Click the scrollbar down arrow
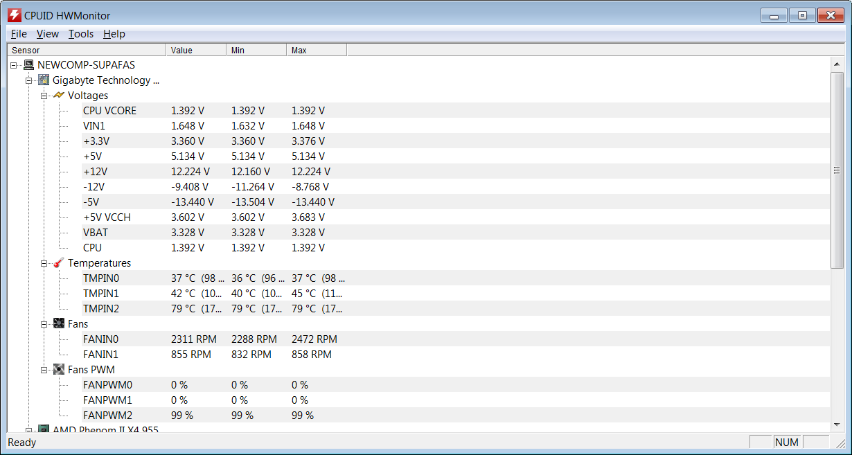The image size is (852, 455). 837,425
